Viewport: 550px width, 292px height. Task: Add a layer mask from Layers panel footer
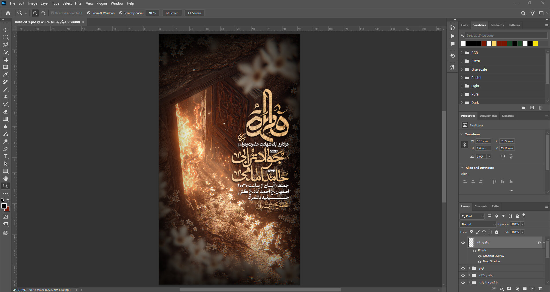509,289
